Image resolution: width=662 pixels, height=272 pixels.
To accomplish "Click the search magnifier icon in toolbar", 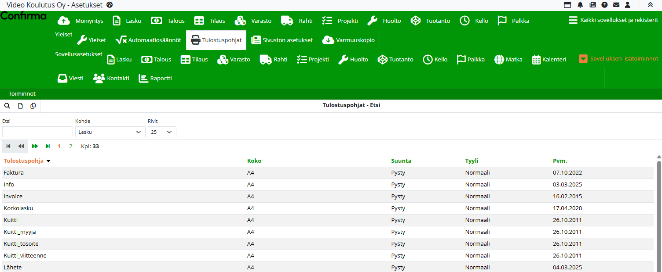I will (x=7, y=106).
